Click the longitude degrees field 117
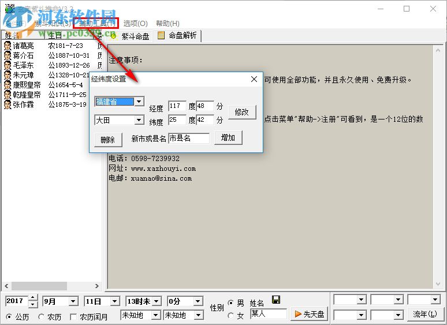 [177, 106]
